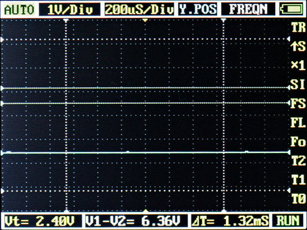
Task: Choose the FL item in right menu
Action: click(297, 123)
